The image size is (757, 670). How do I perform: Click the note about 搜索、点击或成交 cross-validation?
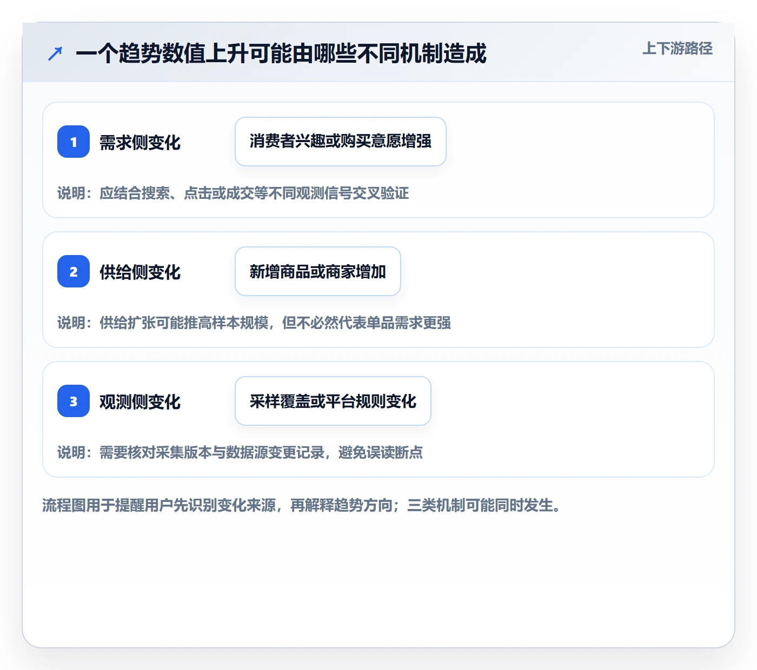(233, 193)
